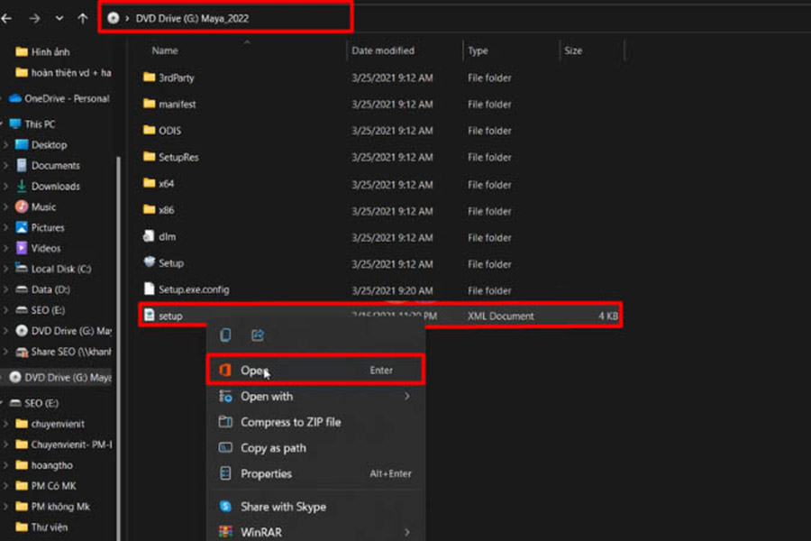Open hoangtho folder in sidebar

(44, 465)
